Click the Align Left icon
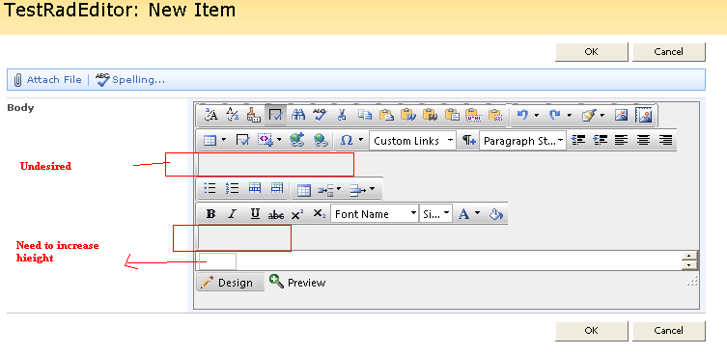 (622, 140)
